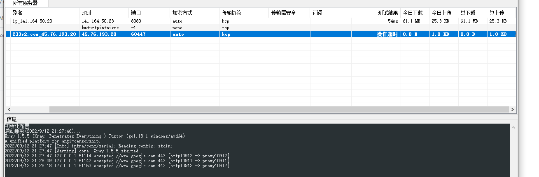The width and height of the screenshot is (539, 177).
Task: Click protocol cell tcp
Action: point(225,28)
